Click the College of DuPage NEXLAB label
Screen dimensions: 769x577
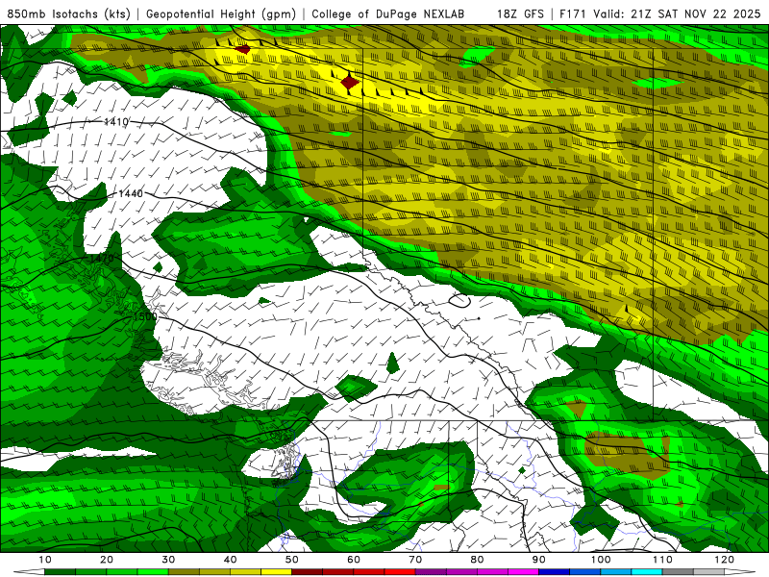coord(388,14)
